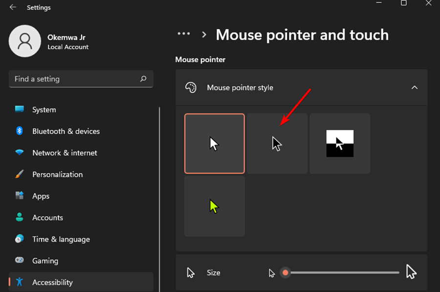Screen dimensions: 440x292
Task: Choose the custom lime-green pointer style
Action: coord(215,206)
